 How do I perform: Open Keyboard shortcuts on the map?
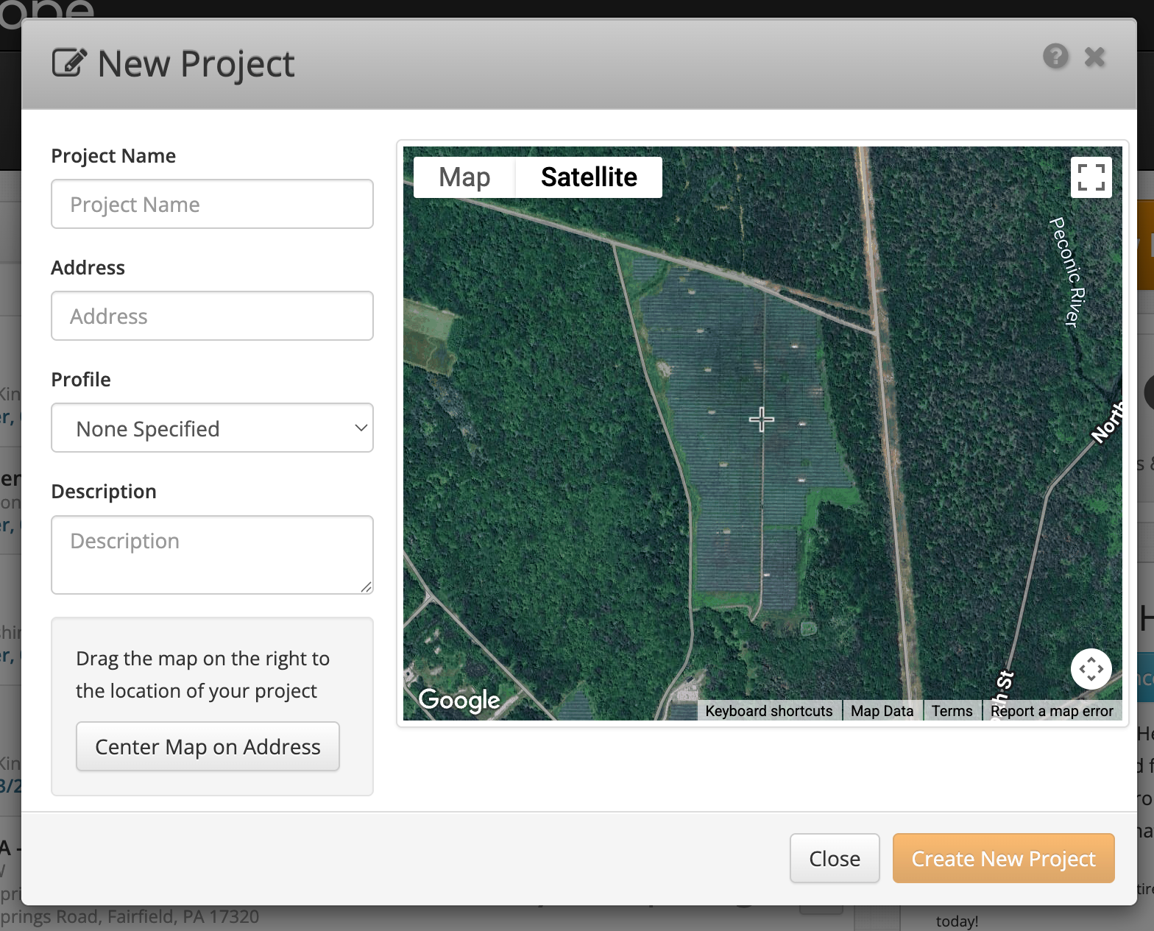pyautogui.click(x=768, y=711)
